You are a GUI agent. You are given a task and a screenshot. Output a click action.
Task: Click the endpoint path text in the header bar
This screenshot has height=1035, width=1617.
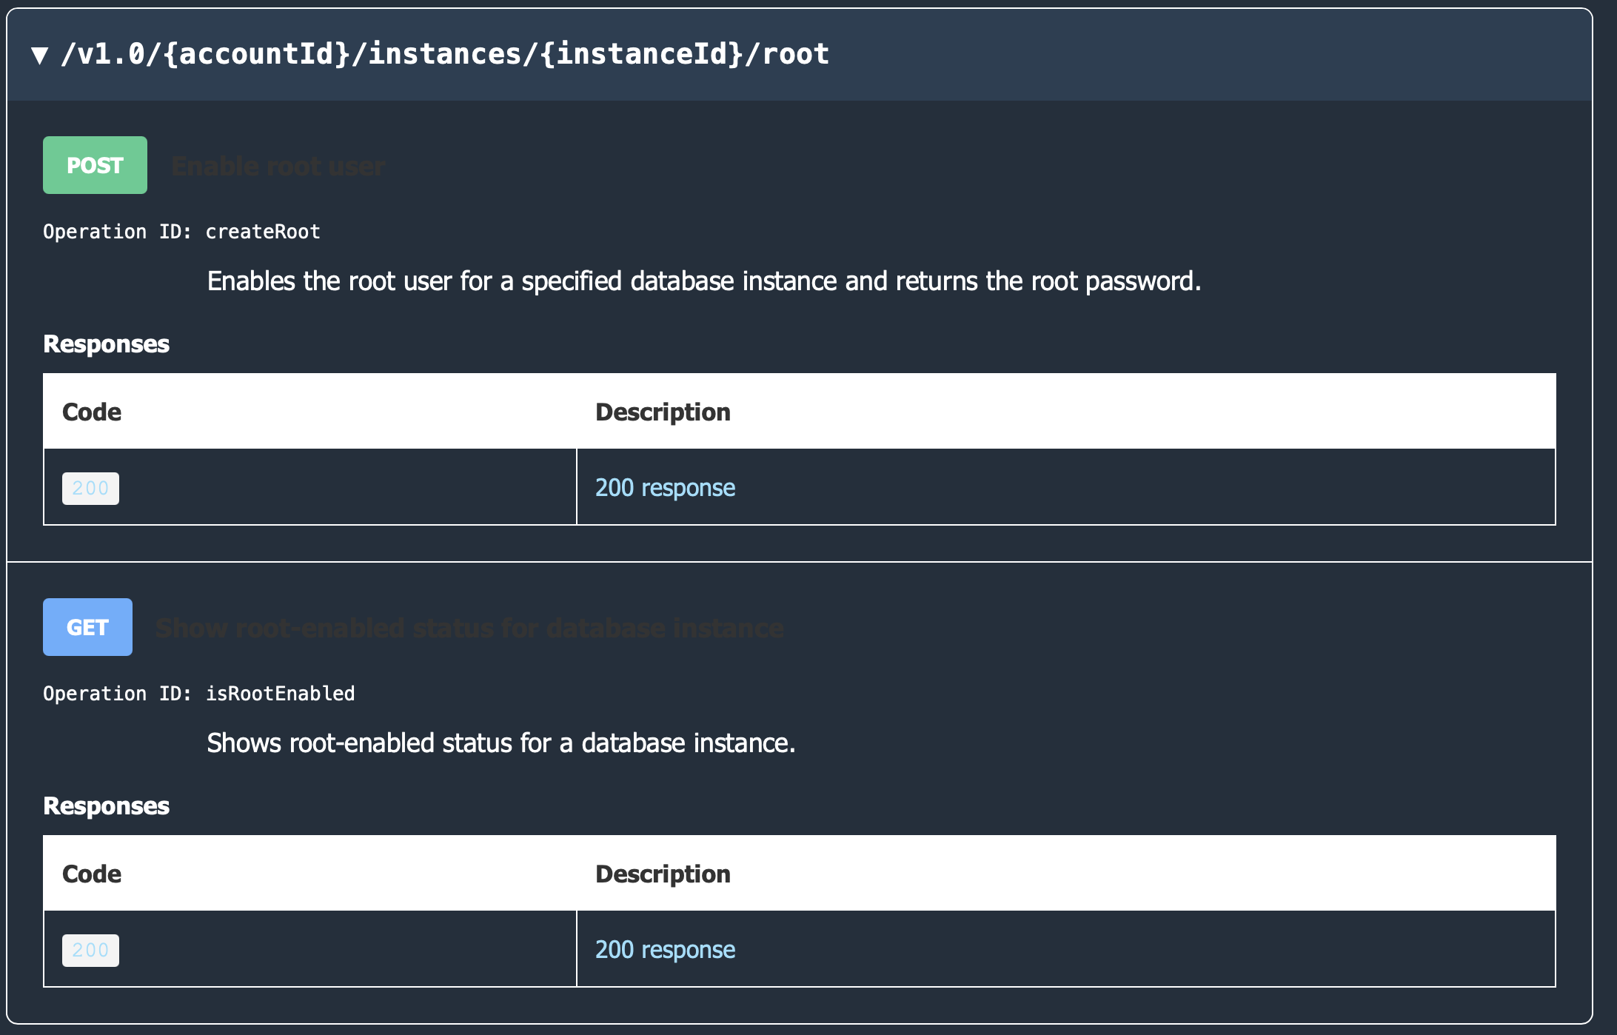(x=444, y=53)
